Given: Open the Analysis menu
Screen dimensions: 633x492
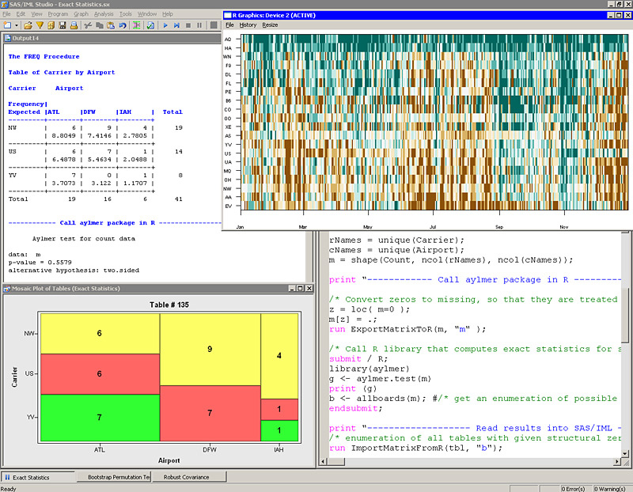Looking at the screenshot, I should coord(104,14).
